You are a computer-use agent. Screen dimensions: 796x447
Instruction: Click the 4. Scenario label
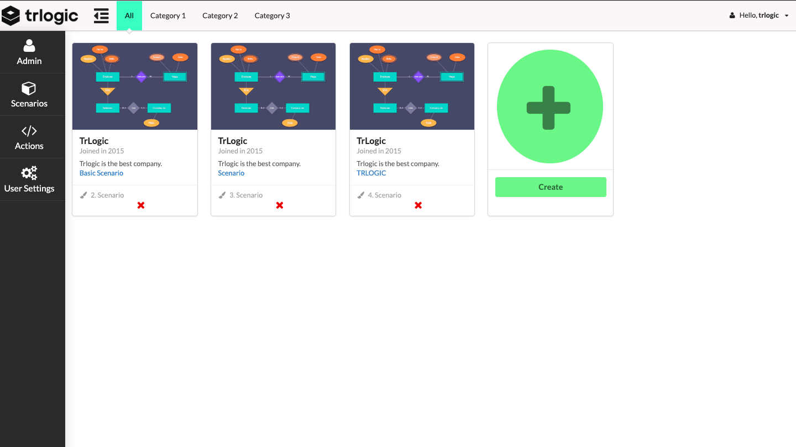385,195
